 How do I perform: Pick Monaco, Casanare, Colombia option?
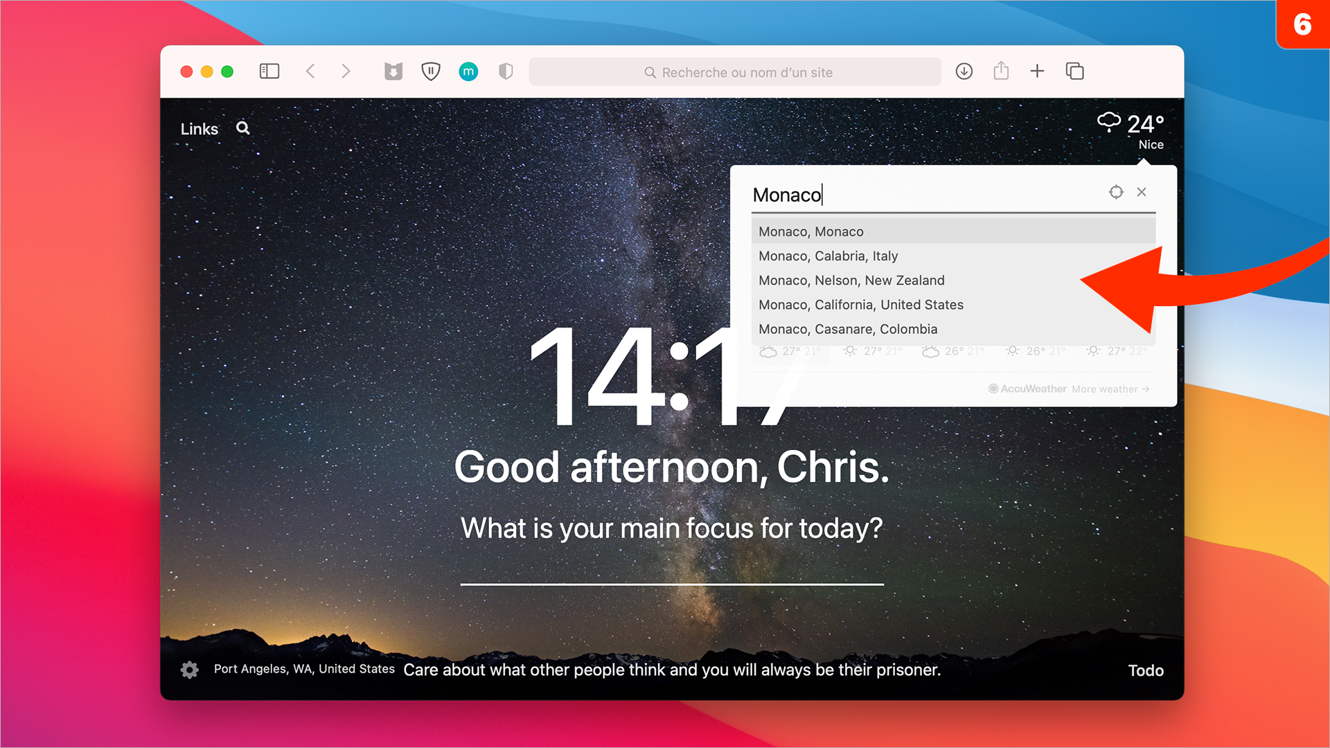coord(847,329)
